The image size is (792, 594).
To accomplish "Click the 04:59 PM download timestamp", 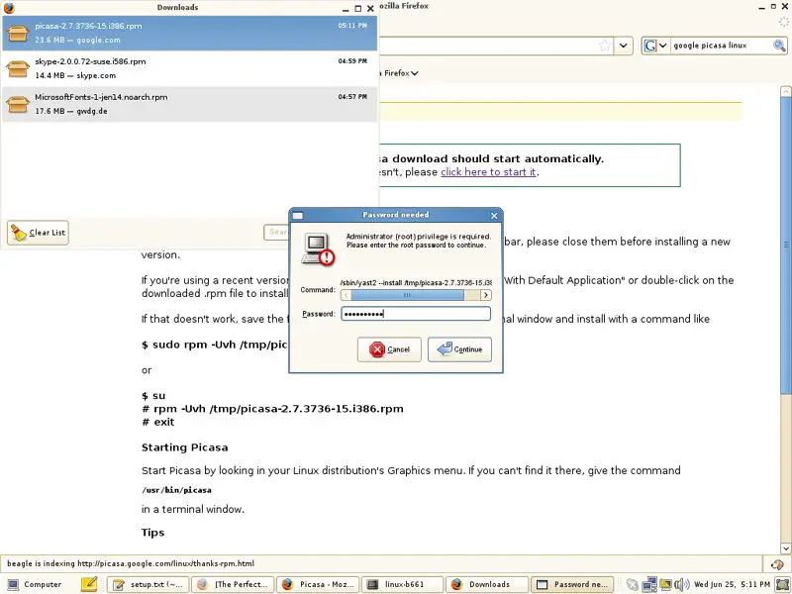I will tap(352, 61).
